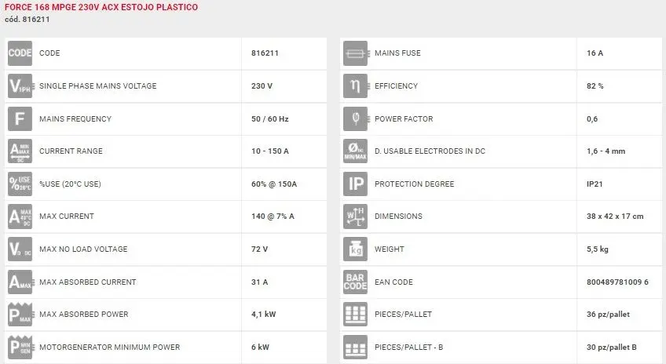The height and width of the screenshot is (364, 666).
Task: Click the current range icon
Action: 20,151
